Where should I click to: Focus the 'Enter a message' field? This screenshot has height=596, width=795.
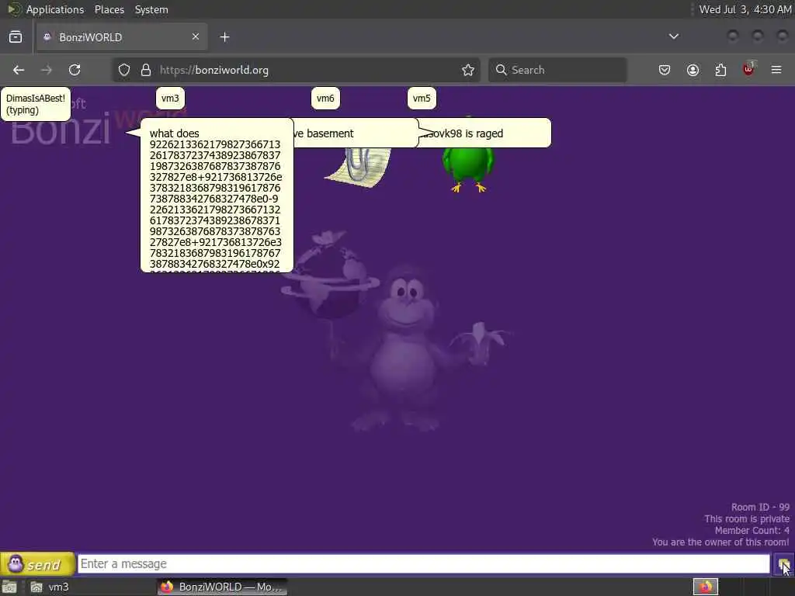(x=423, y=563)
